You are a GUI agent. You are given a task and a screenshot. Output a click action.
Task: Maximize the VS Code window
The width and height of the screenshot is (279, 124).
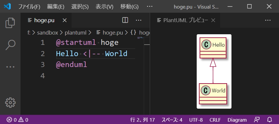coord(250,6)
